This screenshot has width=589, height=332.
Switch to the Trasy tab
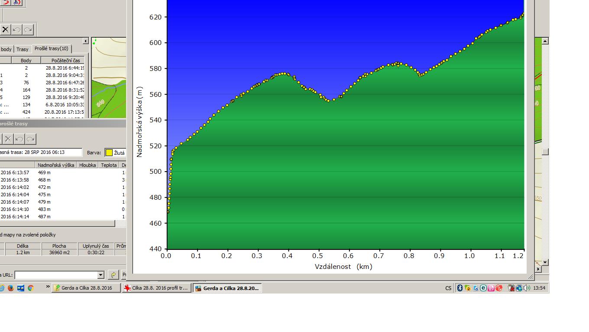[x=22, y=49]
